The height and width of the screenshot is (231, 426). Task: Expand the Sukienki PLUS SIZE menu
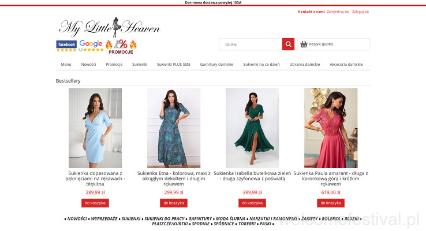point(174,65)
